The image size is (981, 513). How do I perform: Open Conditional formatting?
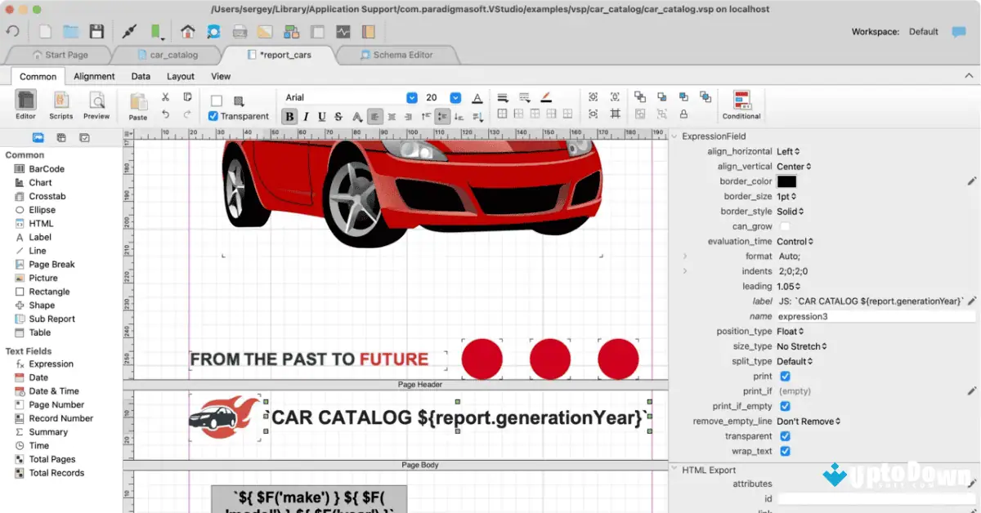click(x=741, y=105)
